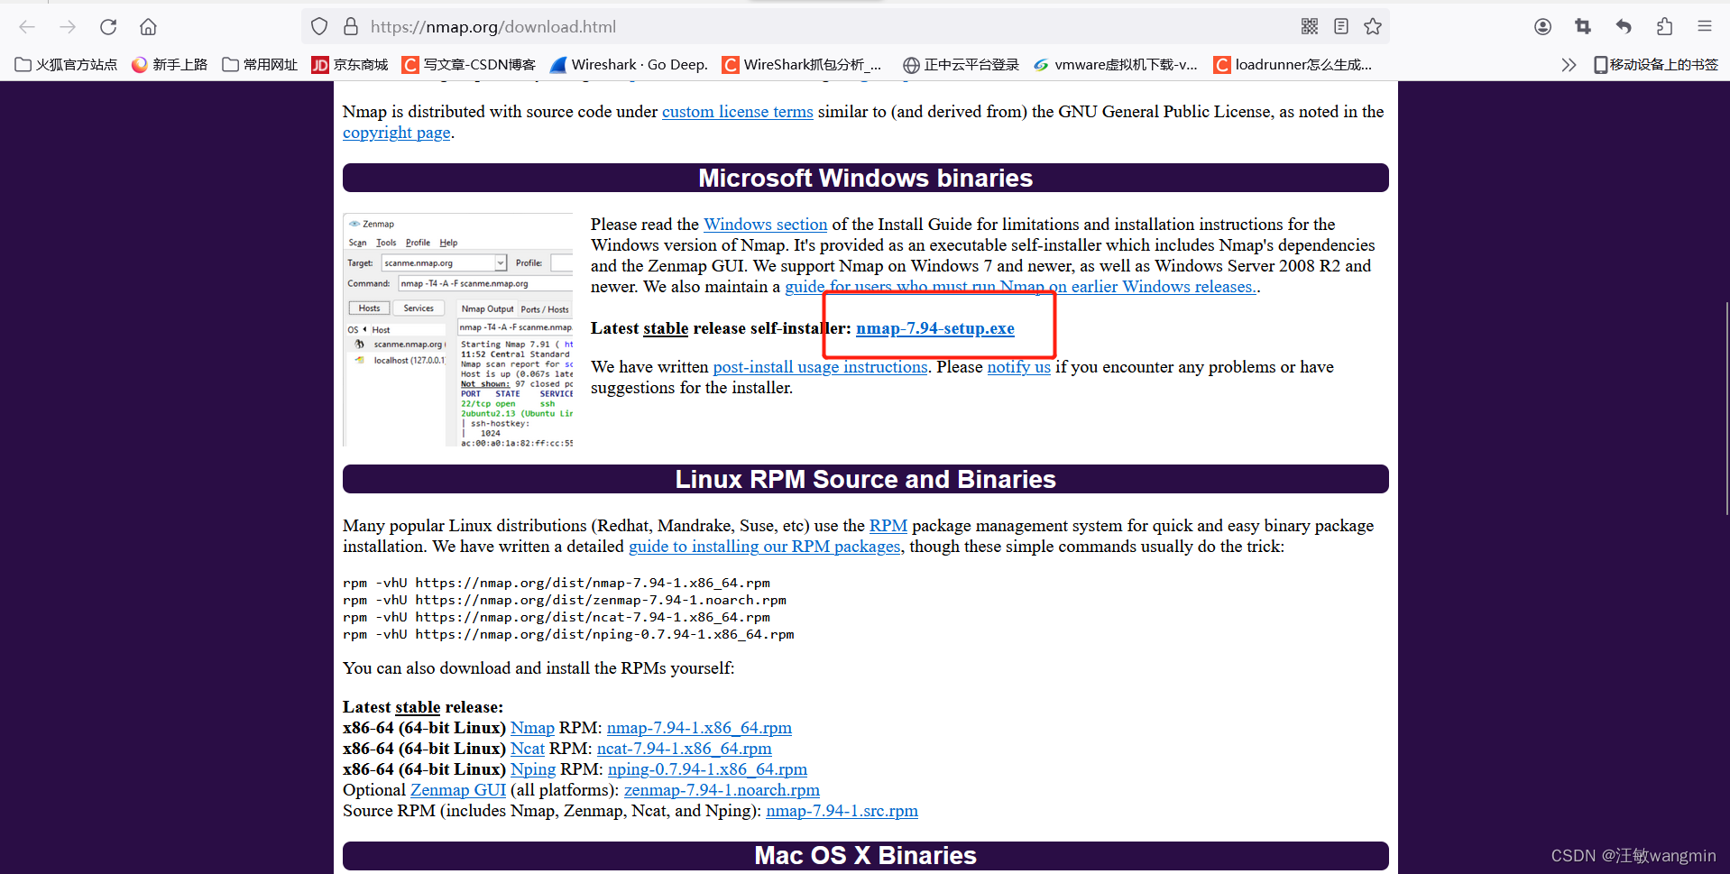This screenshot has height=874, width=1730.
Task: View site security padlock info
Action: coord(351,27)
